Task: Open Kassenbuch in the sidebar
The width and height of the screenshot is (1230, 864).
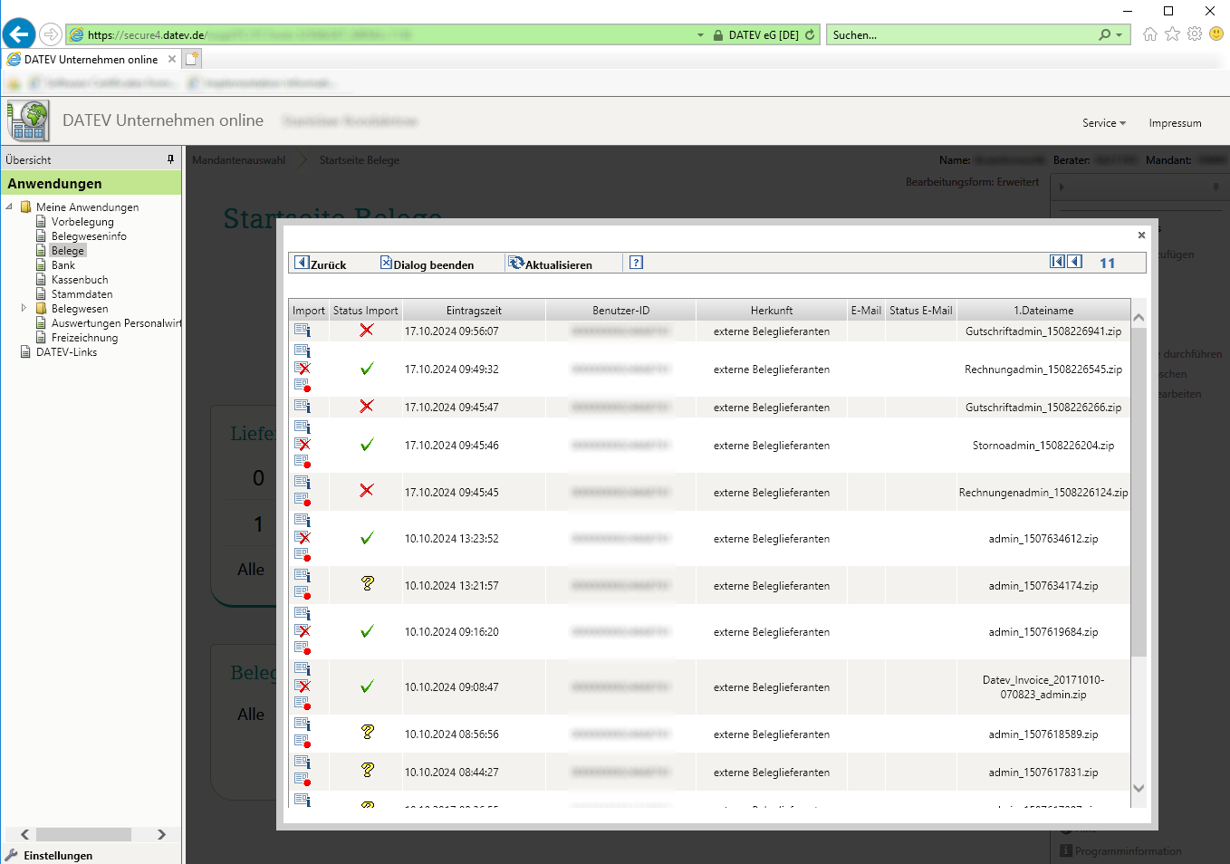Action: [x=80, y=280]
